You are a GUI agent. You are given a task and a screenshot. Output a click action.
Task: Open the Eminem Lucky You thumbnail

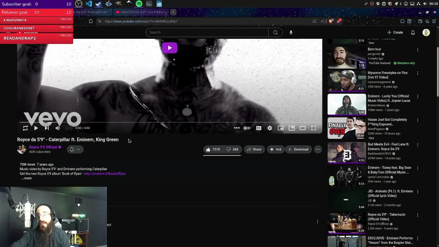point(347,104)
